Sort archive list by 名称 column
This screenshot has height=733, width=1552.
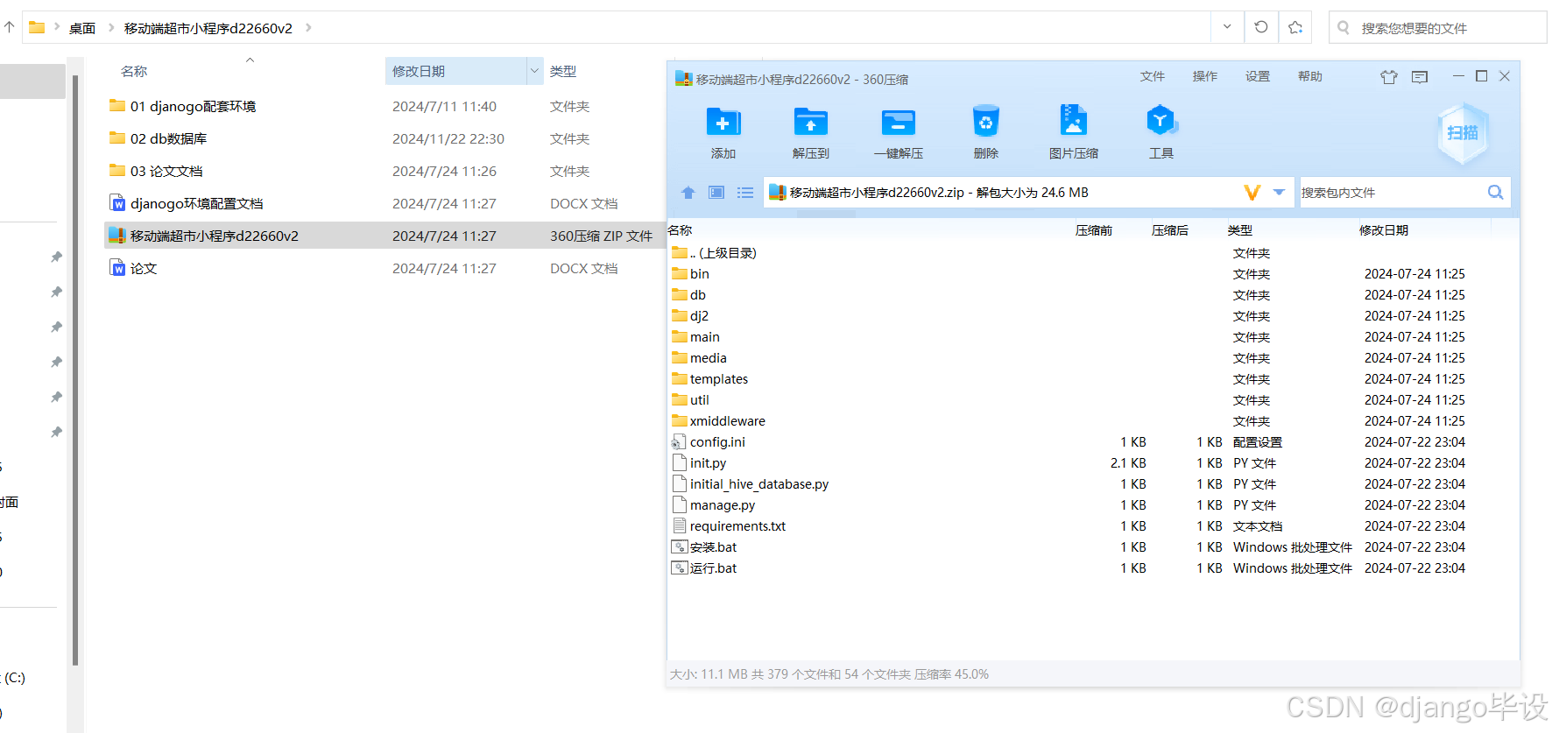click(680, 230)
